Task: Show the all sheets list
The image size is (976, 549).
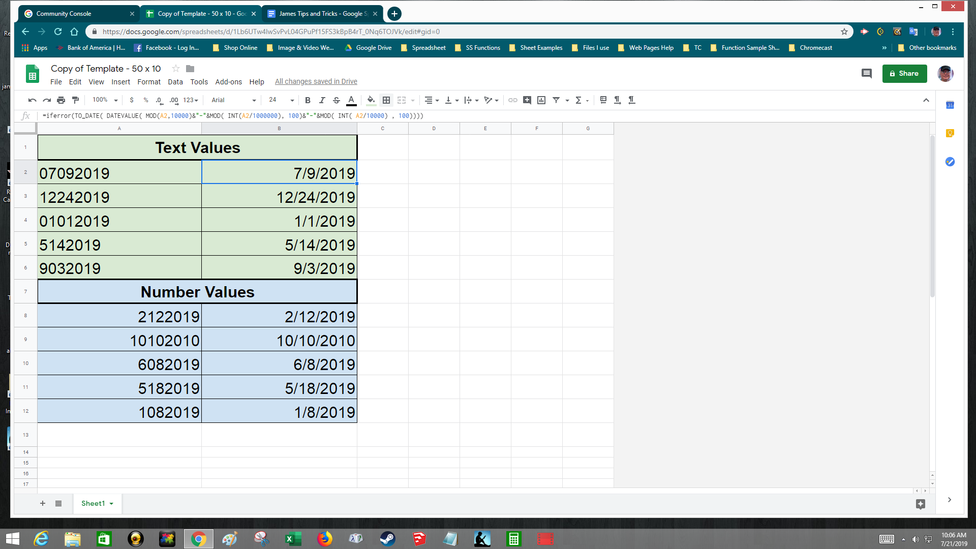Action: pyautogui.click(x=58, y=503)
